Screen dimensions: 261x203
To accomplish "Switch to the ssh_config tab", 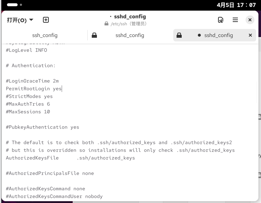I will 45,35.
